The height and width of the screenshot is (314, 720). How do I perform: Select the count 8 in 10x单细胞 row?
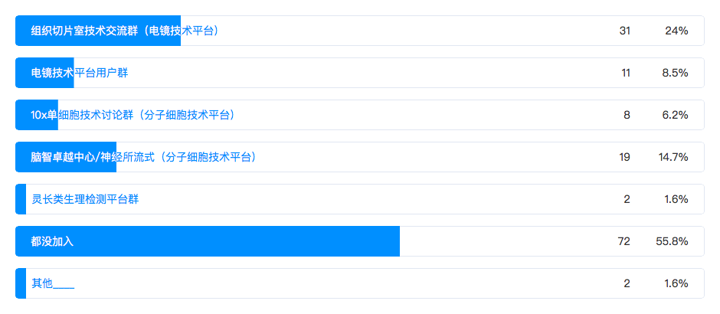click(627, 115)
